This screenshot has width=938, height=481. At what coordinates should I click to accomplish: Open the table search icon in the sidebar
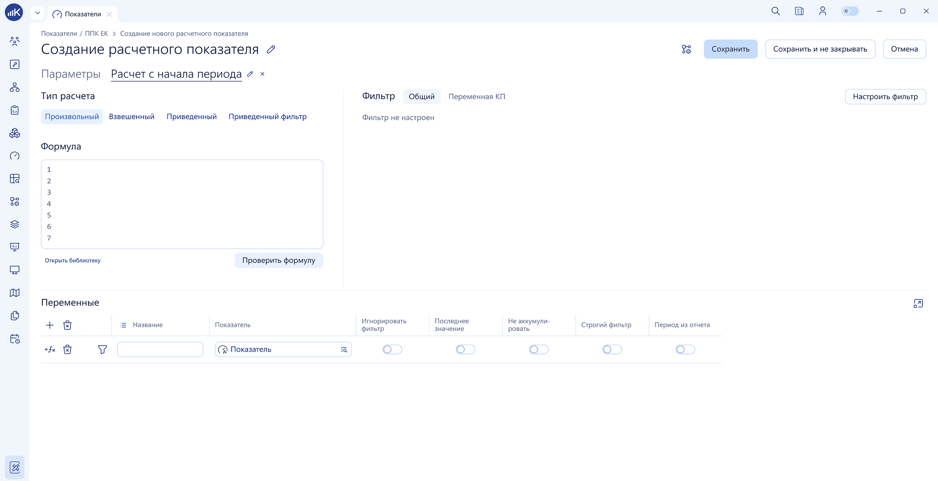coord(15,179)
